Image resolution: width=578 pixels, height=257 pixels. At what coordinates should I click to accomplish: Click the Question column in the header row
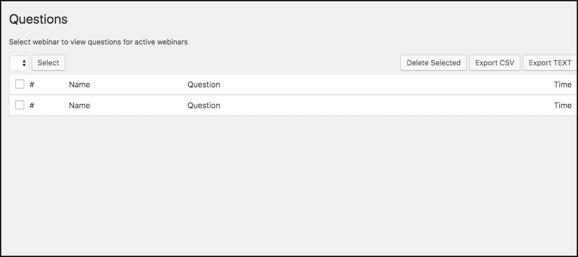point(204,85)
